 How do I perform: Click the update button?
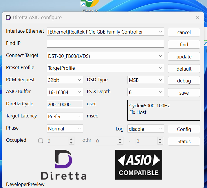point(184,56)
